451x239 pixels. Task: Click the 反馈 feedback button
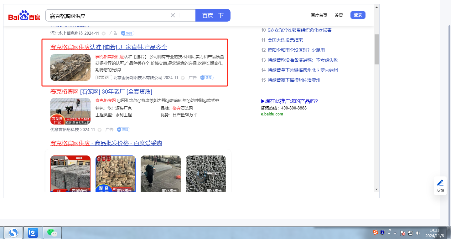[440, 186]
